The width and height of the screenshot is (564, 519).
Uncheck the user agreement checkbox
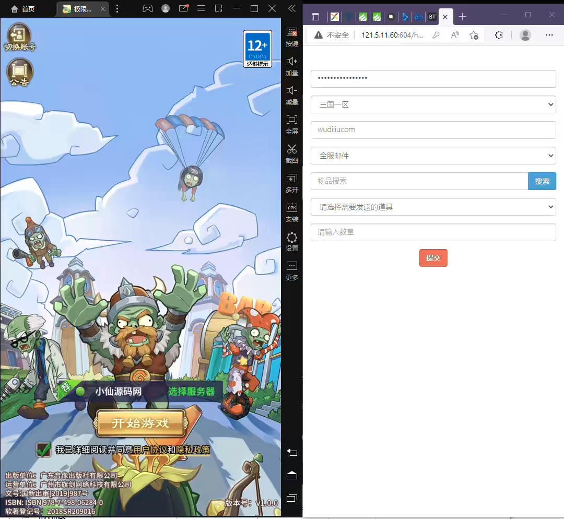(43, 450)
